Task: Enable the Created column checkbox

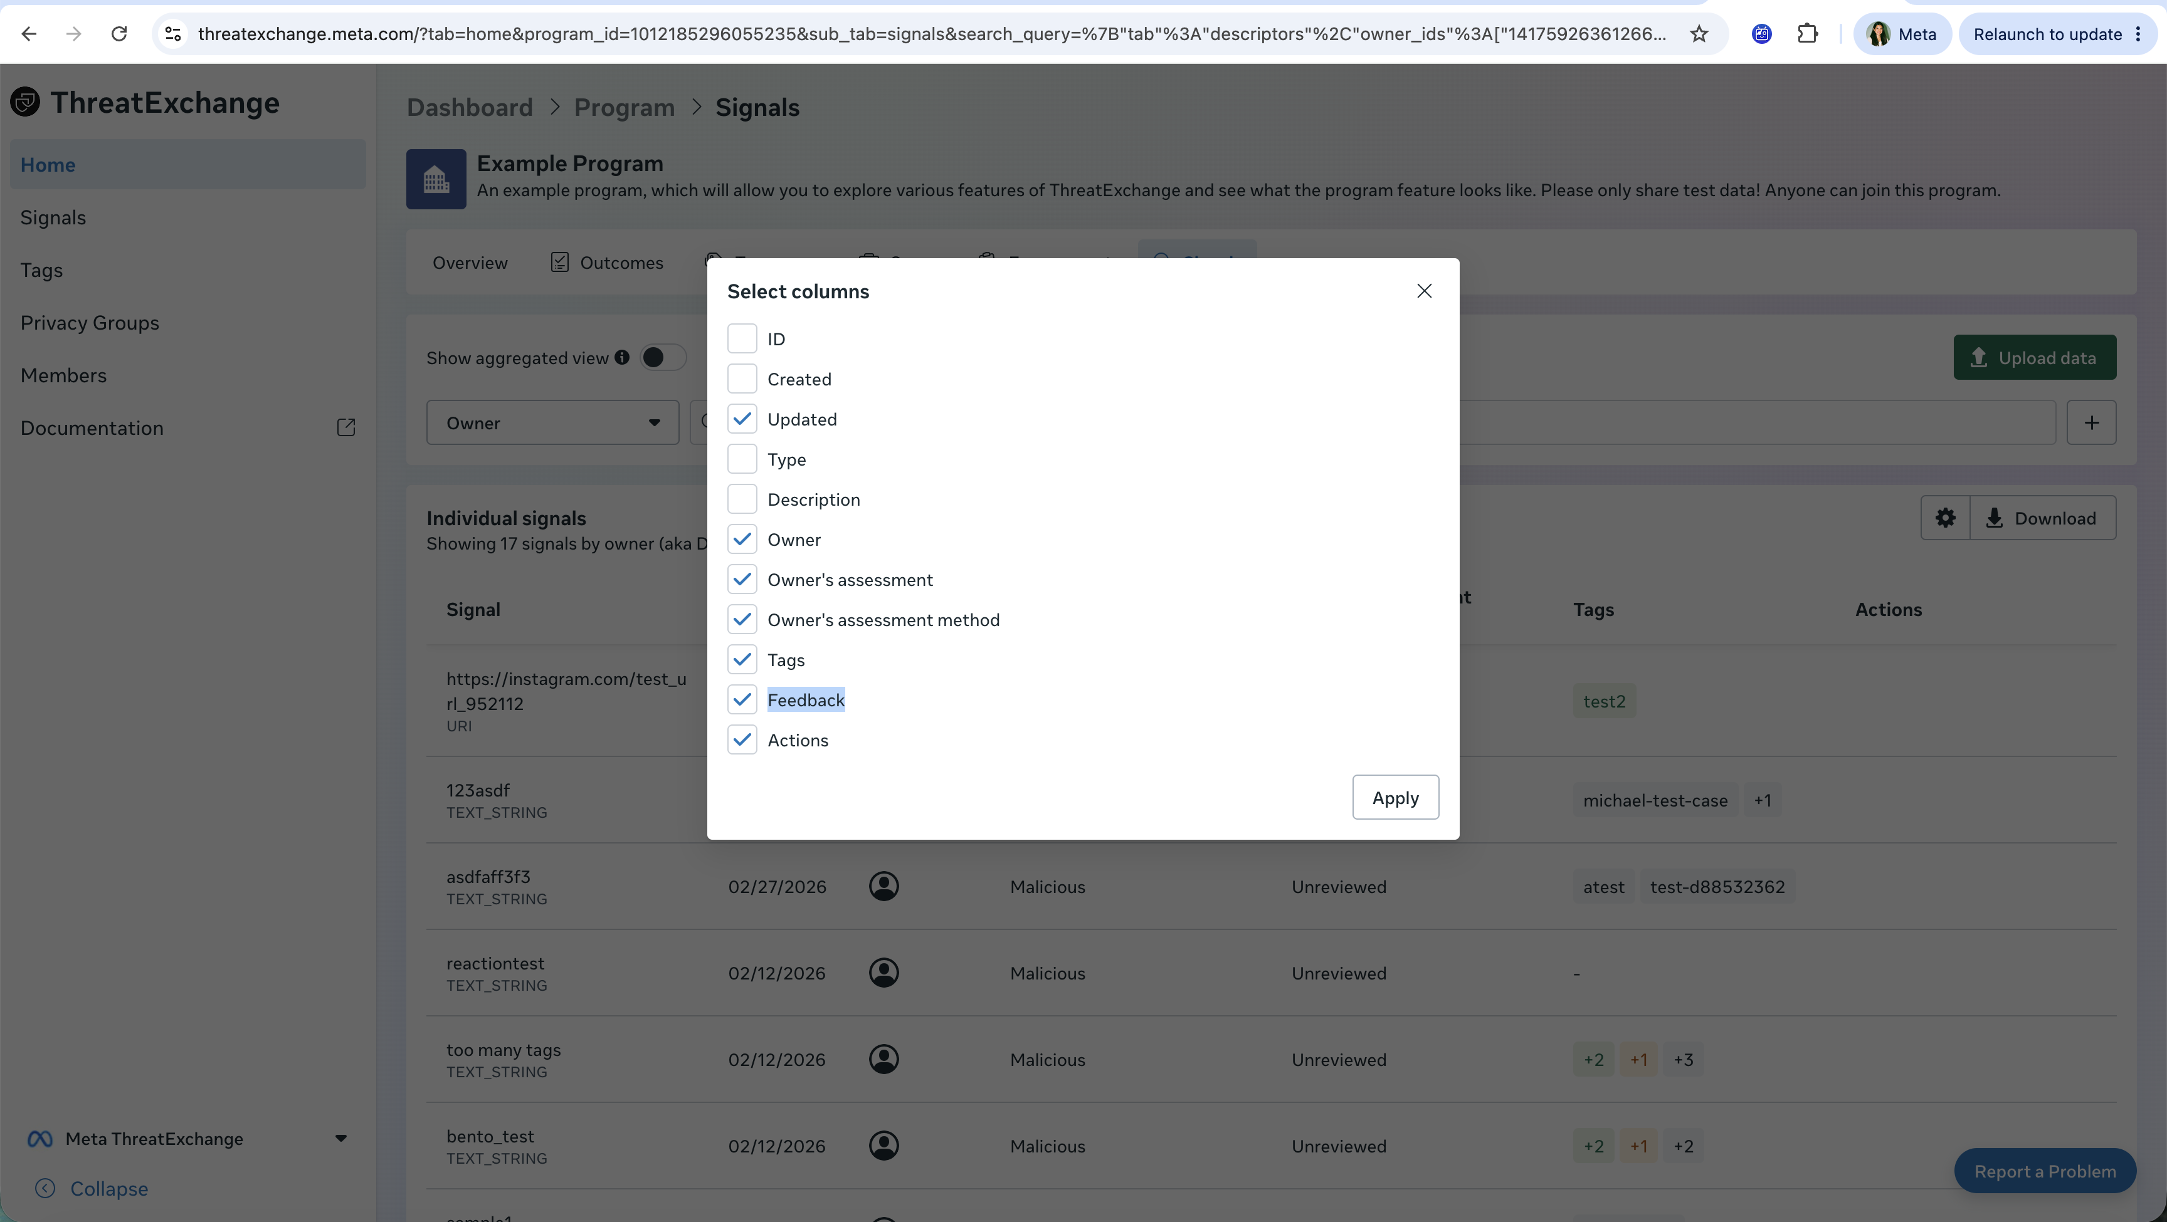Action: [742, 379]
